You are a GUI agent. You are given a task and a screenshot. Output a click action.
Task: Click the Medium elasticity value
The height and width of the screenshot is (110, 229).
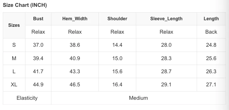(x=138, y=98)
